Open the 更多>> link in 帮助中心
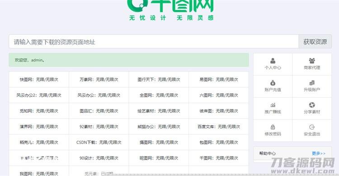This screenshot has height=176, width=339. click(319, 153)
